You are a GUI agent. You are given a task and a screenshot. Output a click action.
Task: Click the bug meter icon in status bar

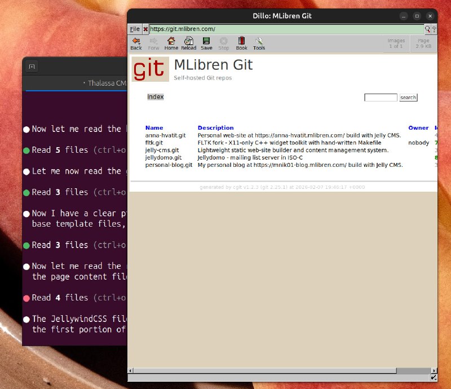(434, 377)
